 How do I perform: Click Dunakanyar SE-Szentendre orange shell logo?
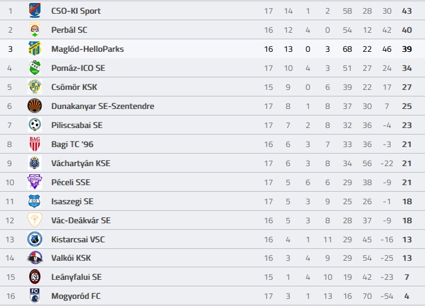pyautogui.click(x=35, y=106)
